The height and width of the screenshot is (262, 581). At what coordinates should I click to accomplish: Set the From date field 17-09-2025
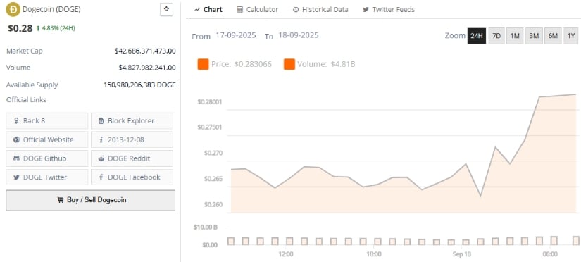pyautogui.click(x=236, y=36)
